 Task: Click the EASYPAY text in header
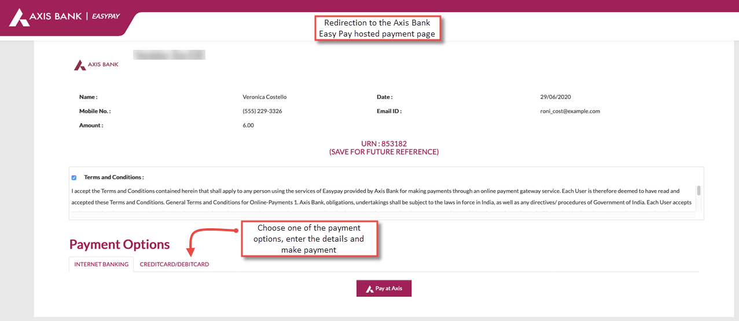[106, 16]
